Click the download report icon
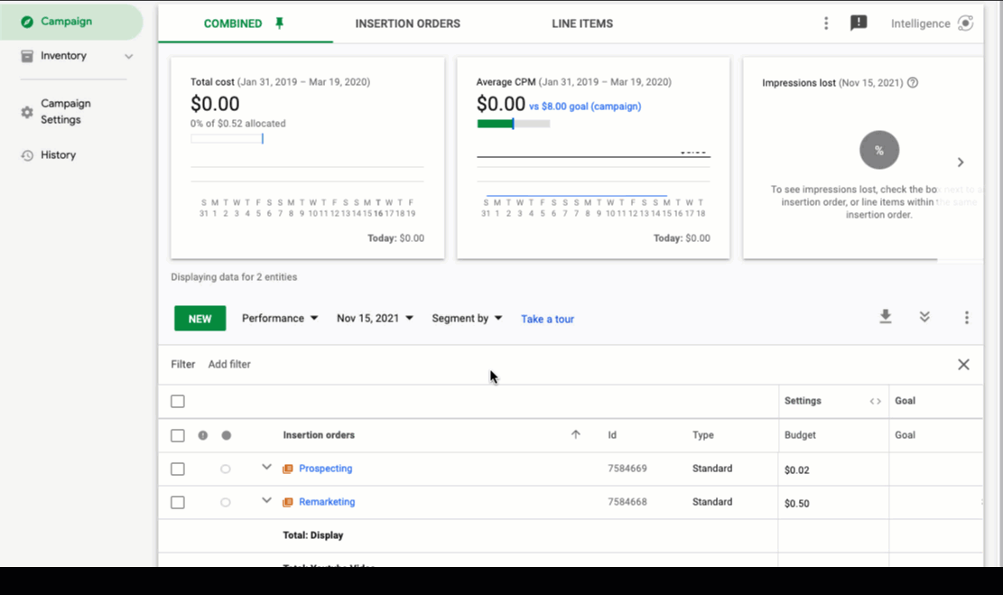This screenshot has height=595, width=1003. point(885,316)
